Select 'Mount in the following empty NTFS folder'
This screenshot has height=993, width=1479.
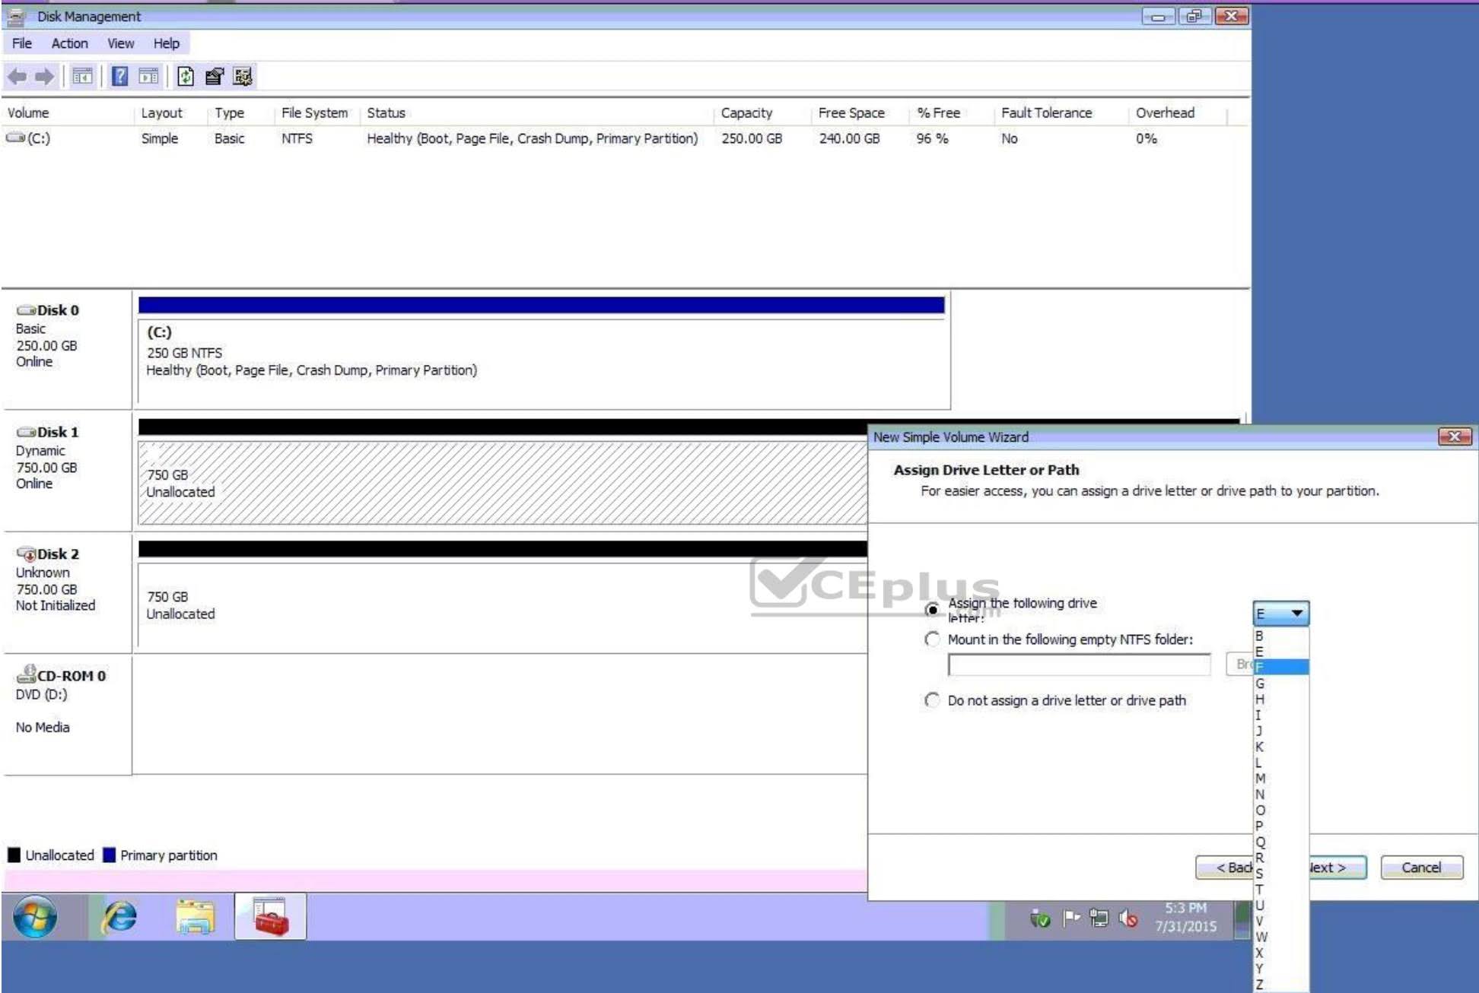(932, 639)
